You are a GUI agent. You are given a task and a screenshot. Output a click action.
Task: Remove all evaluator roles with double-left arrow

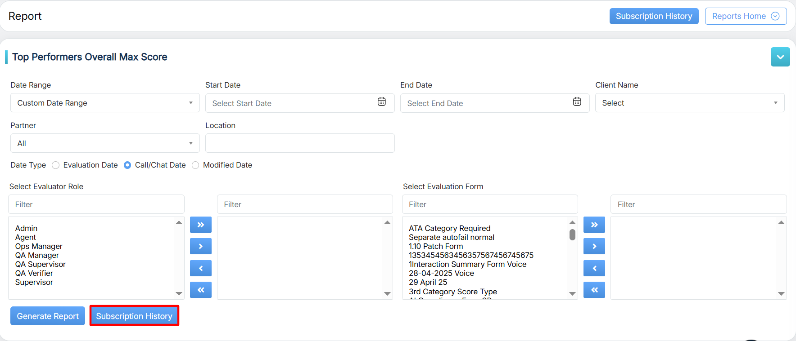[x=201, y=290]
